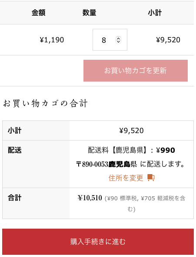This screenshot has width=196, height=257.
Task: Click the postal code 〒890-0053 address line
Action: coord(130,164)
